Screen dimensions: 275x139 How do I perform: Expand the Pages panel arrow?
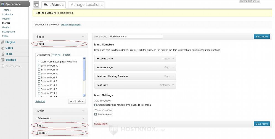tap(83, 37)
